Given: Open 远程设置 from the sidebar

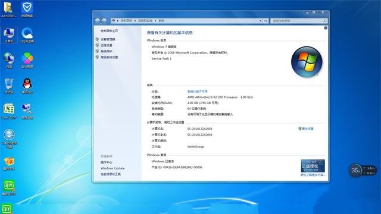Looking at the screenshot, I should click(107, 45).
